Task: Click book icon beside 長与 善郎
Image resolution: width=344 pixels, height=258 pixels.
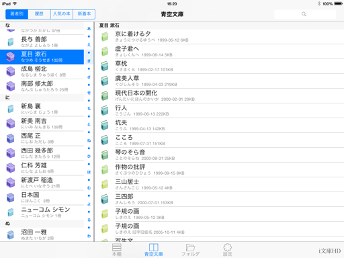Action: 11,42
